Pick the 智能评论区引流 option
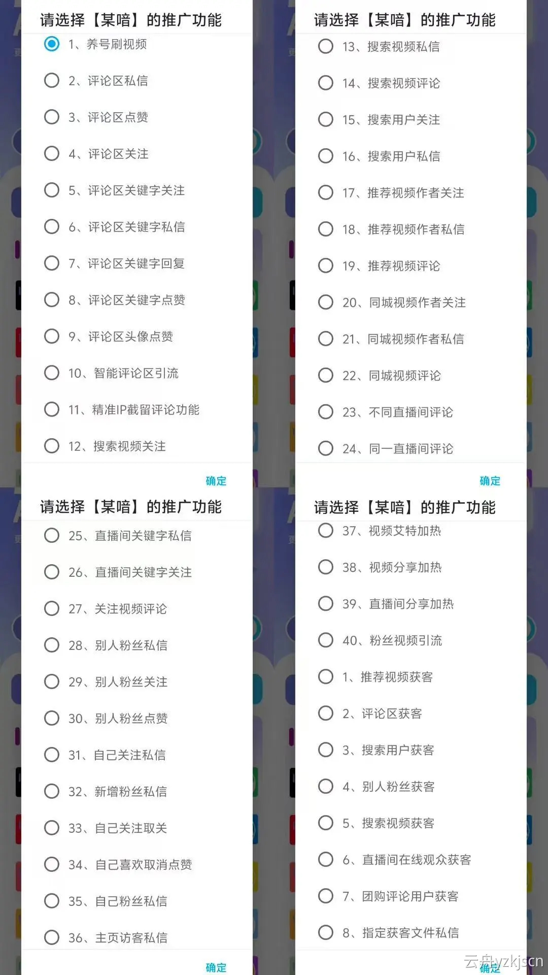Viewport: 548px width, 975px height. pos(52,373)
